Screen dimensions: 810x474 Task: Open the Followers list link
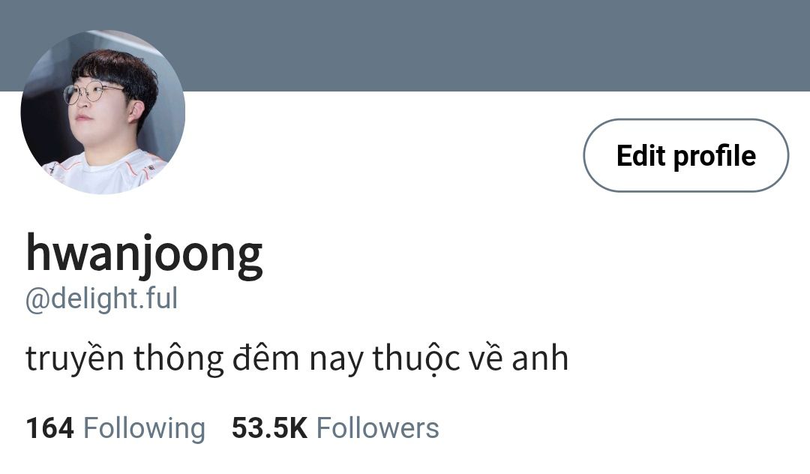coord(377,428)
